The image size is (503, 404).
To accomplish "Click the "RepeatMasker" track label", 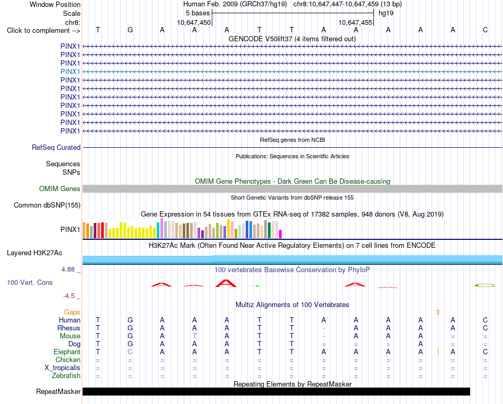I will 58,391.
